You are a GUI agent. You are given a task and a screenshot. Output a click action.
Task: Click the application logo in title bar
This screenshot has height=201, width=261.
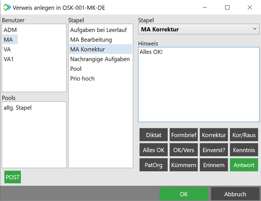point(7,7)
